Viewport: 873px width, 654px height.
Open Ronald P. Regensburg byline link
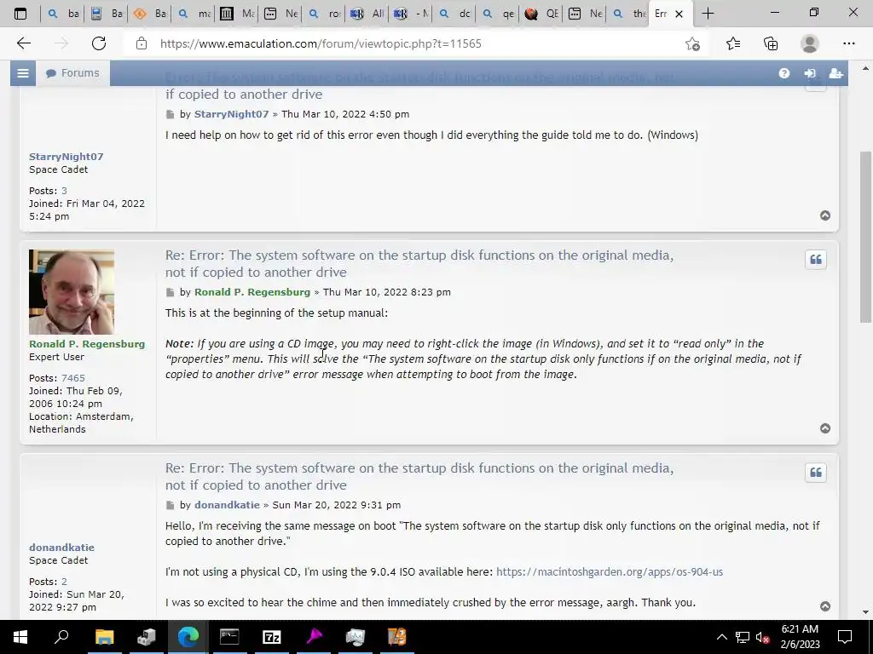pyautogui.click(x=252, y=292)
